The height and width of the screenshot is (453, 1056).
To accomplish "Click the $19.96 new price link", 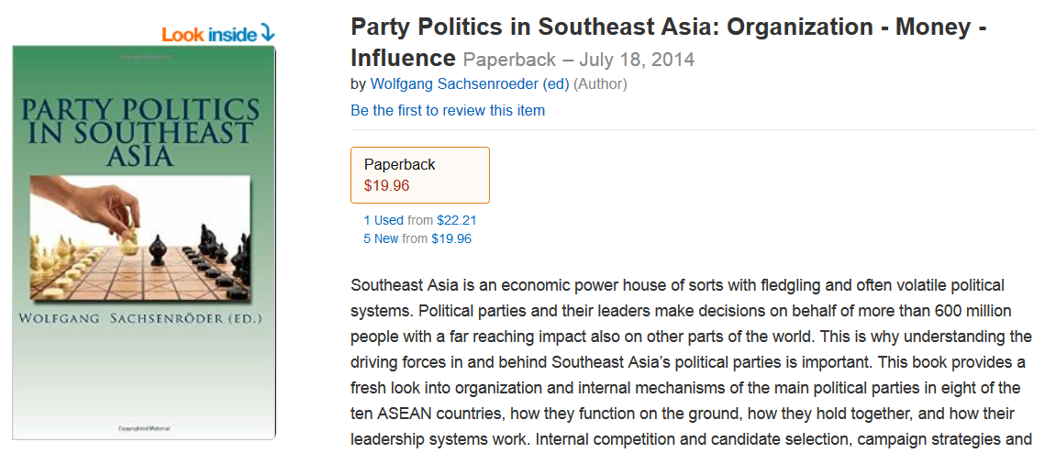I will pos(450,238).
